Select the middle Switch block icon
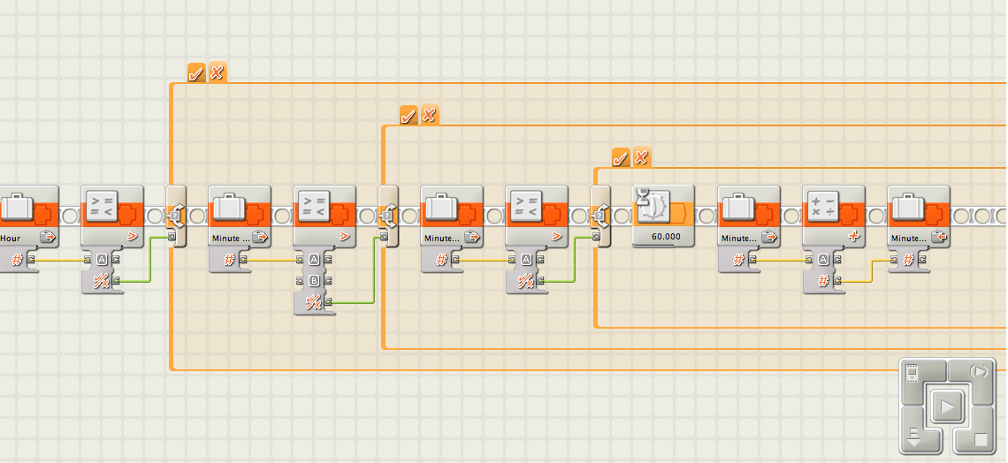The image size is (1008, 463). pyautogui.click(x=387, y=217)
